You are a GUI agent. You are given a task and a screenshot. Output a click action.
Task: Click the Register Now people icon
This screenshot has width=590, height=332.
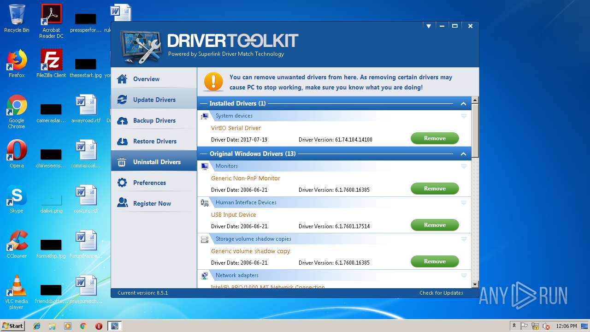[122, 203]
